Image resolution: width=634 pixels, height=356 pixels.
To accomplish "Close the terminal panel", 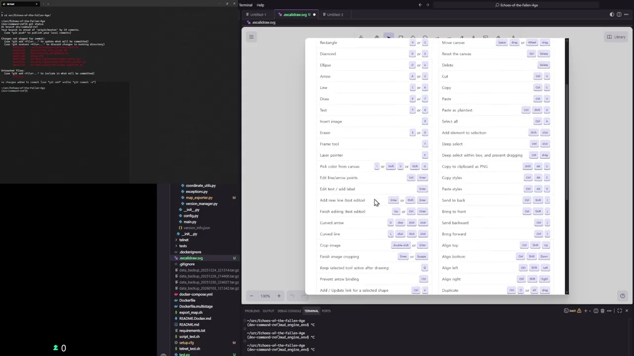I will point(627,311).
